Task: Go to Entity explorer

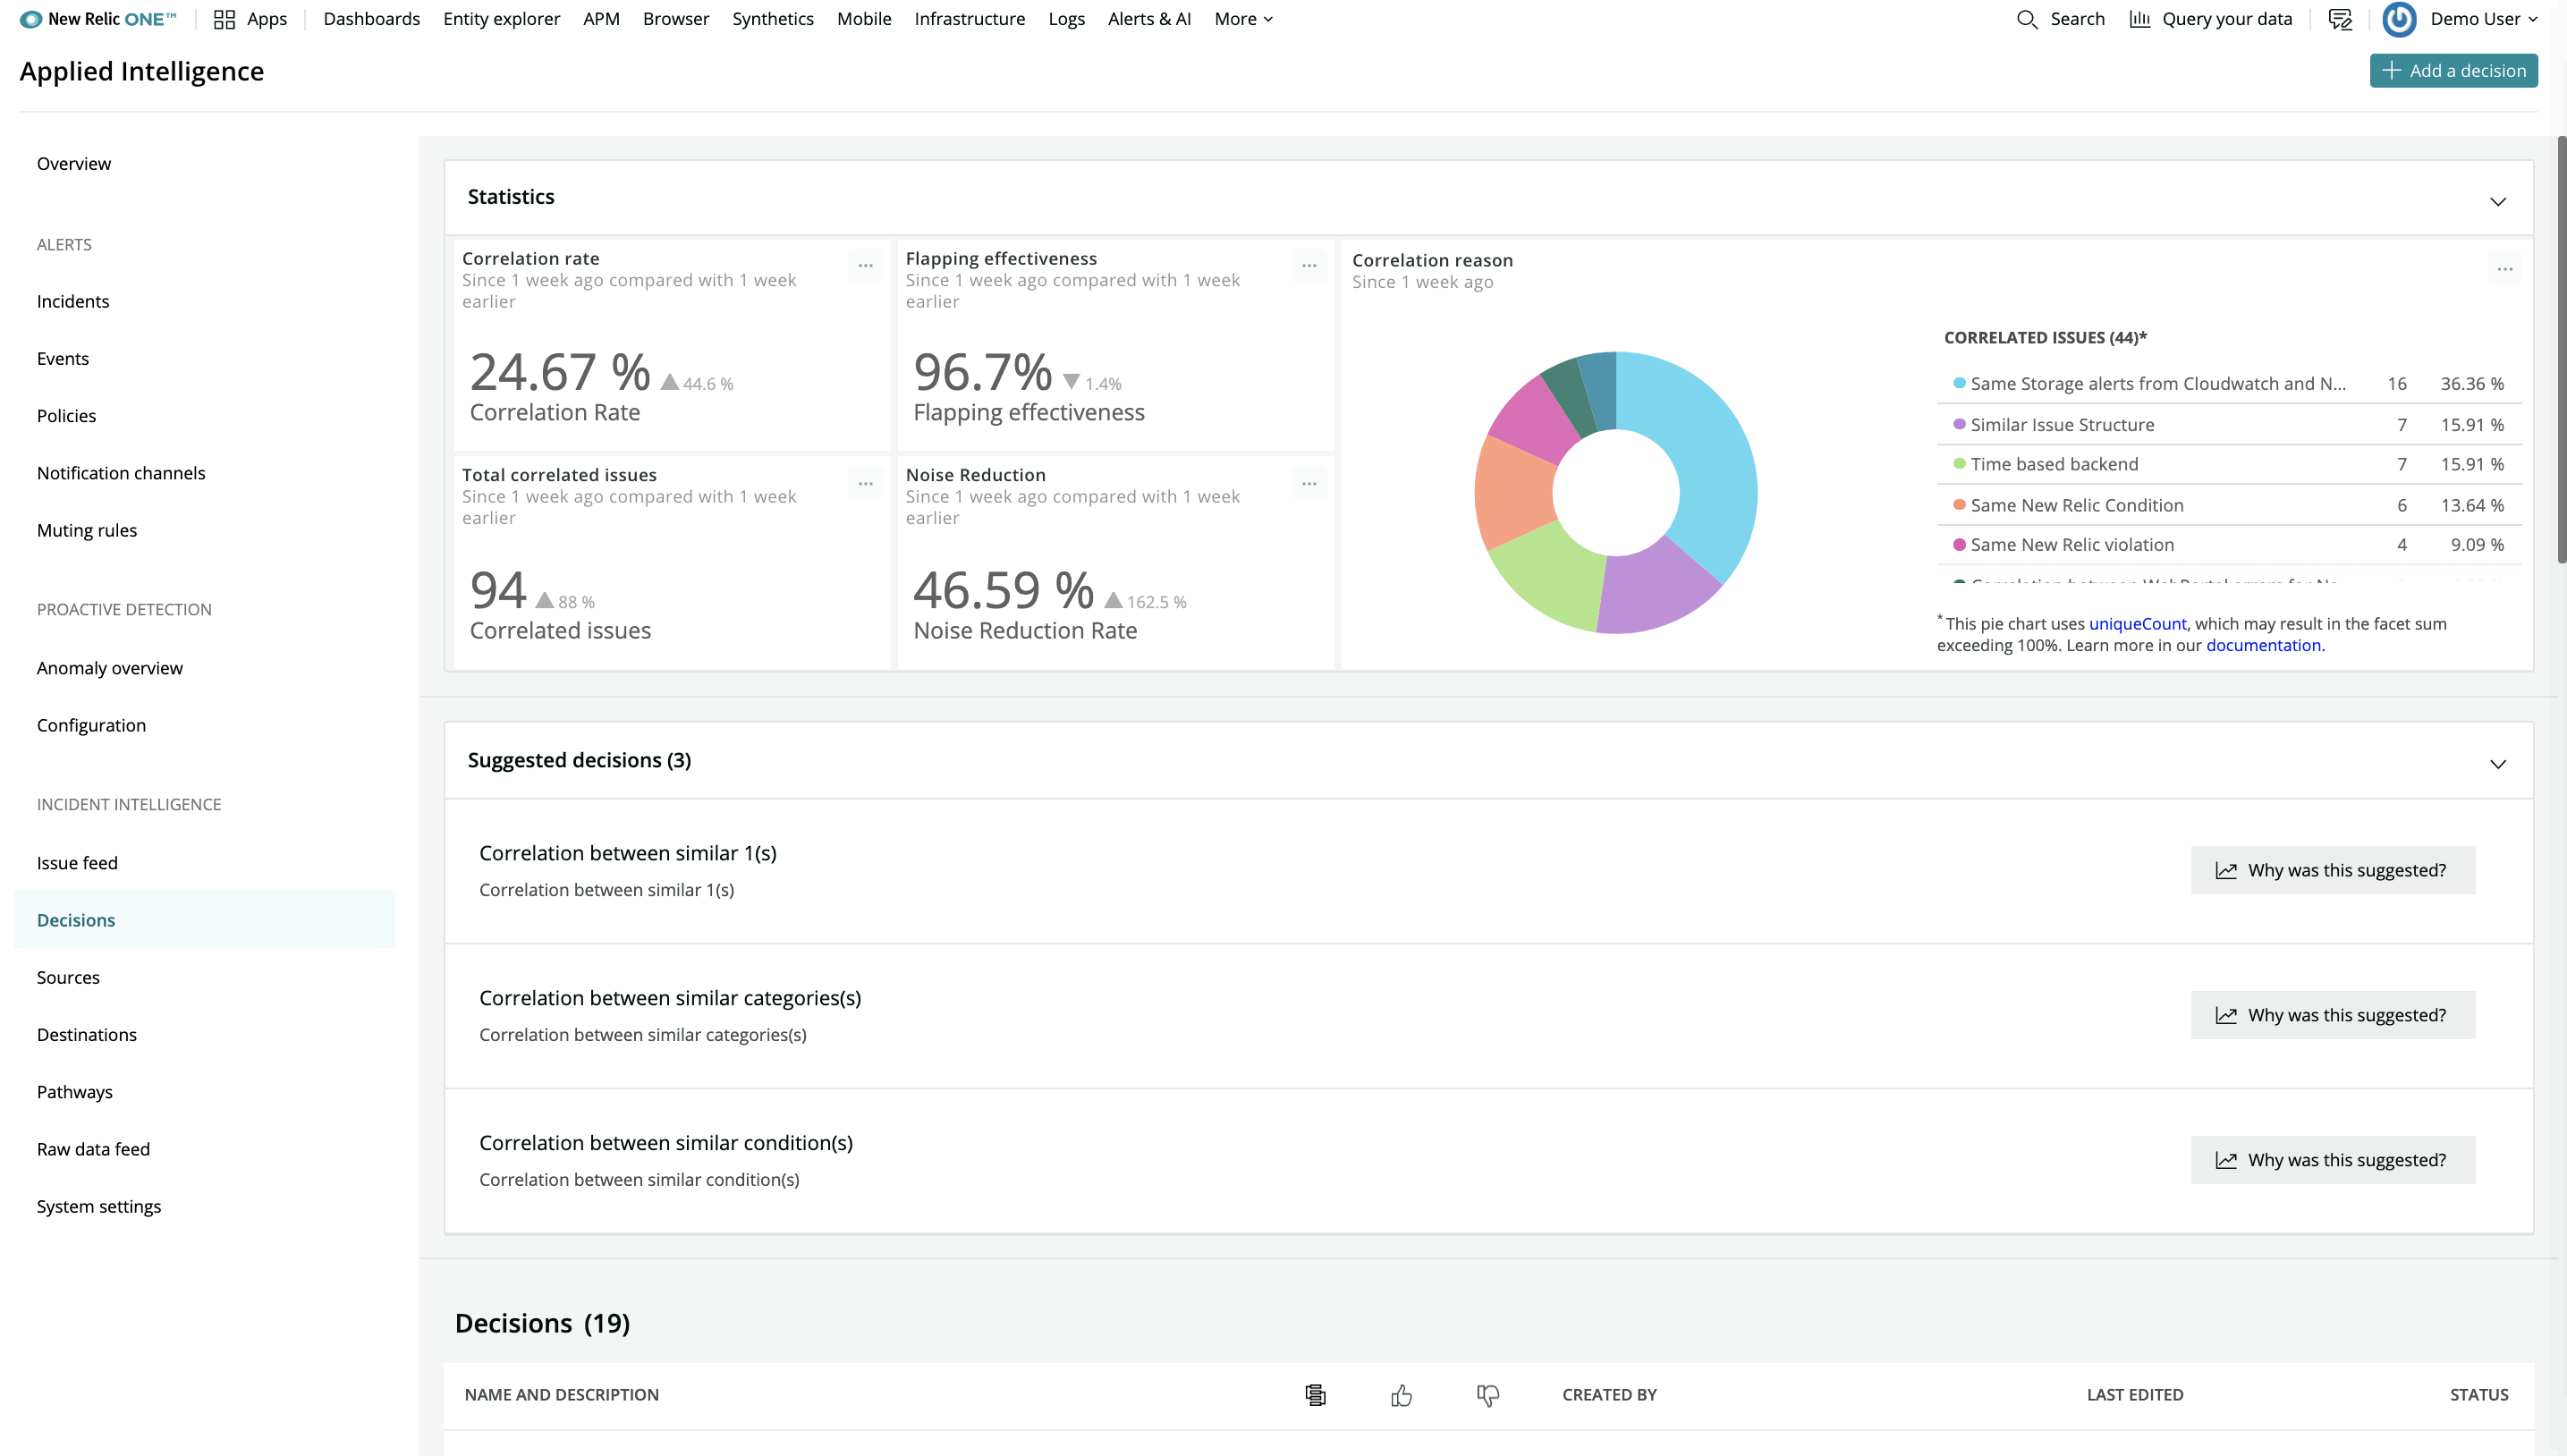Action: [501, 19]
